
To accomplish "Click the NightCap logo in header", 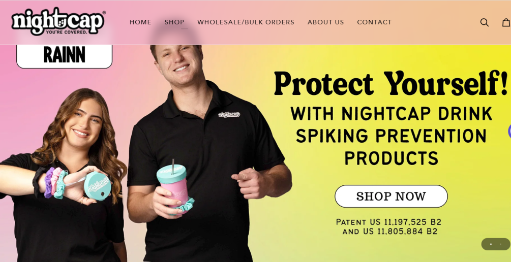I will (x=58, y=21).
